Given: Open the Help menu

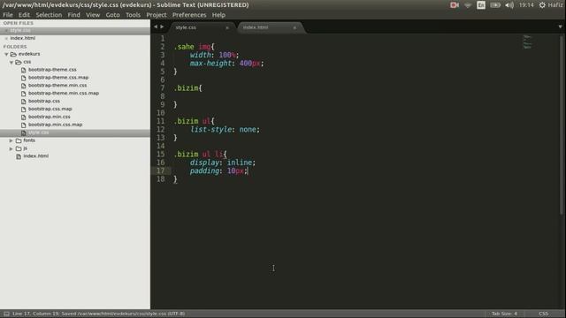Looking at the screenshot, I should [x=218, y=15].
